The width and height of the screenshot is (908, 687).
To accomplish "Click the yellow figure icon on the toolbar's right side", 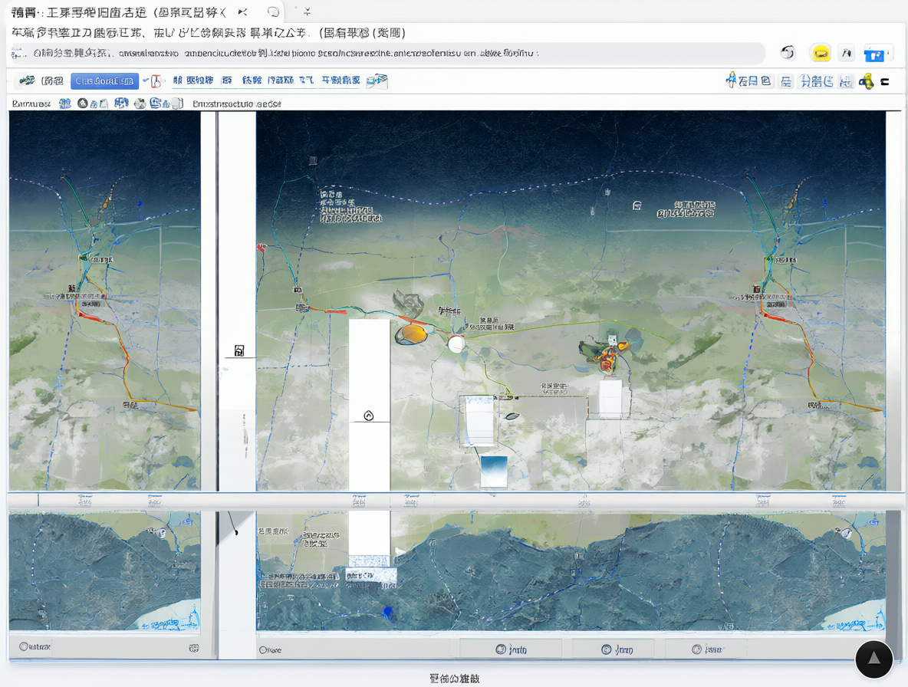I will click(x=867, y=81).
